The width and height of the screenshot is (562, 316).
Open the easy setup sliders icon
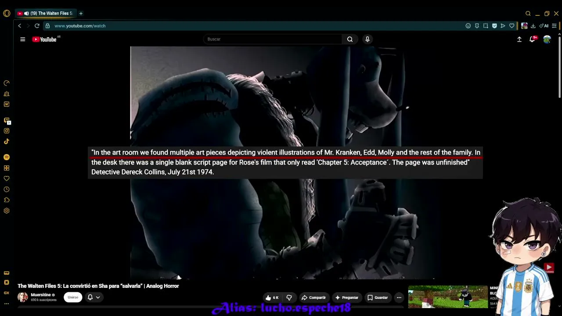554,26
